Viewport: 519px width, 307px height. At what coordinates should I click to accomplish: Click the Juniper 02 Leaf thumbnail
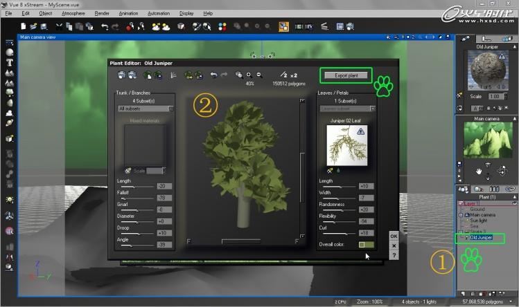coord(347,145)
